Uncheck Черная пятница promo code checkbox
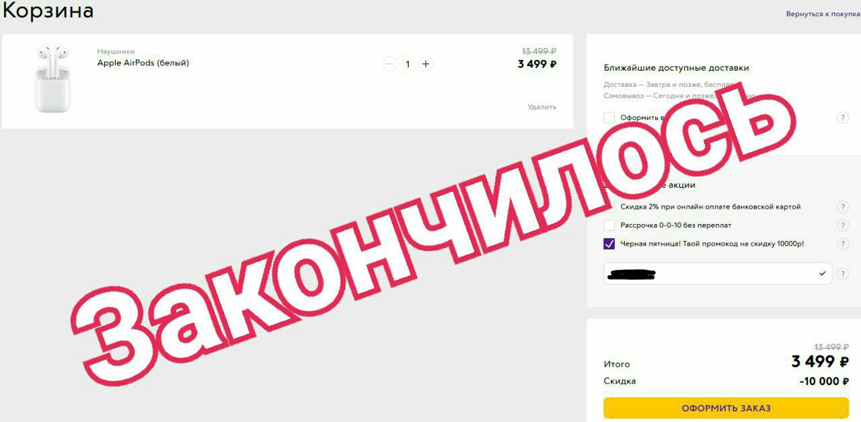Screen dimensions: 861x422 [x=609, y=244]
